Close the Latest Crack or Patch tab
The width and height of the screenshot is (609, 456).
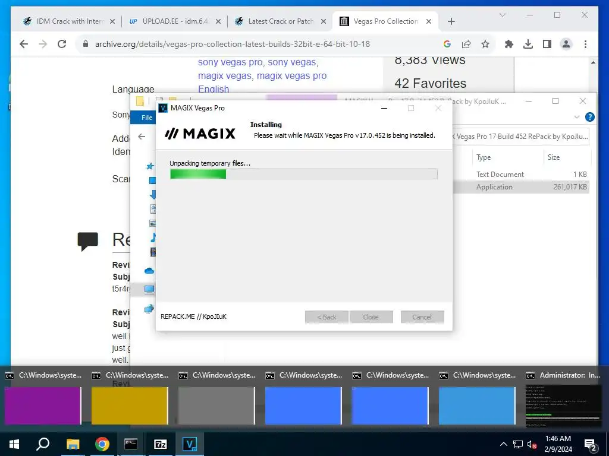tap(323, 21)
